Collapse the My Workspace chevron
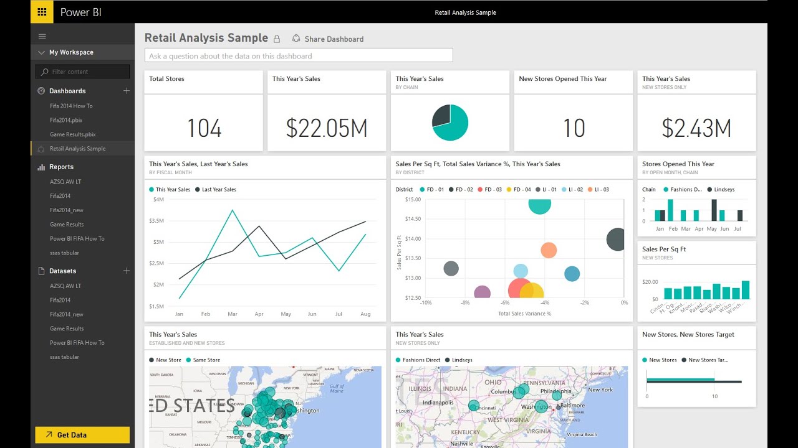The image size is (798, 448). point(41,52)
